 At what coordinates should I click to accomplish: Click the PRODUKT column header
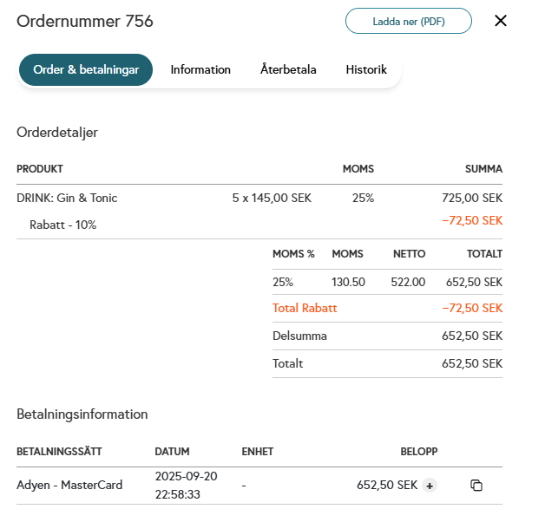point(40,169)
